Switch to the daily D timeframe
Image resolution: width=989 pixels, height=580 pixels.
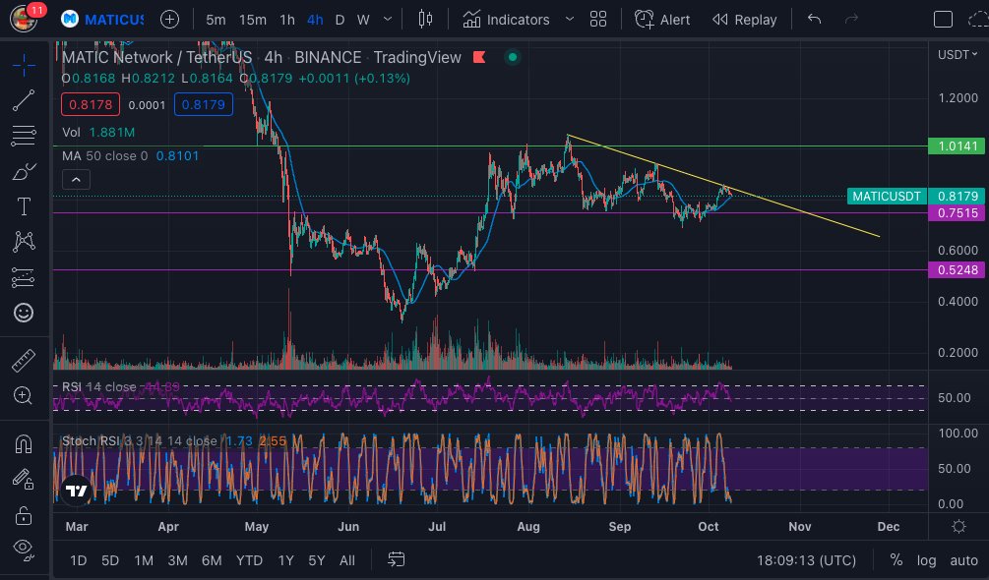[x=340, y=20]
